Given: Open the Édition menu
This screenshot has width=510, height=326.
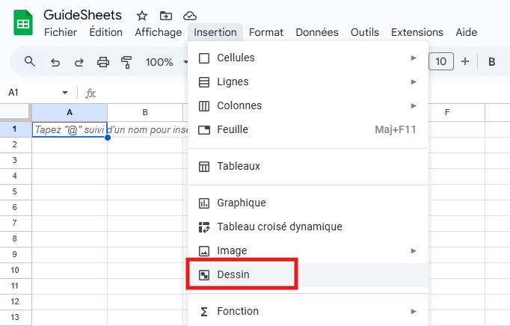Looking at the screenshot, I should [x=106, y=32].
